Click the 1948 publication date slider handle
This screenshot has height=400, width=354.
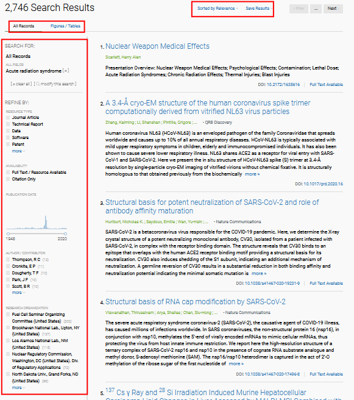[8, 234]
